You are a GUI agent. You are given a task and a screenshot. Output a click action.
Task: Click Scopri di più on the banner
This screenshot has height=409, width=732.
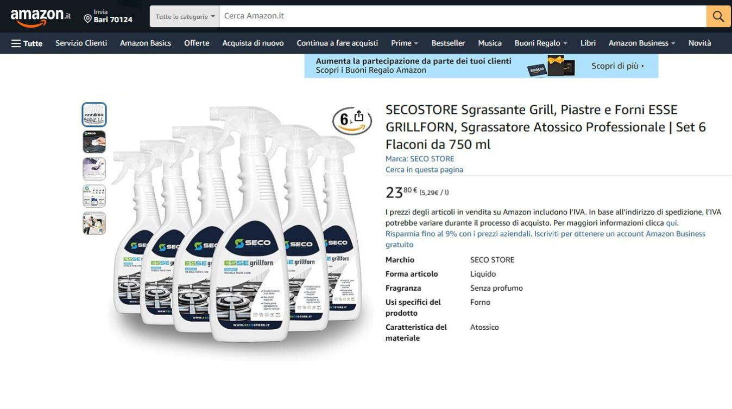tap(618, 66)
